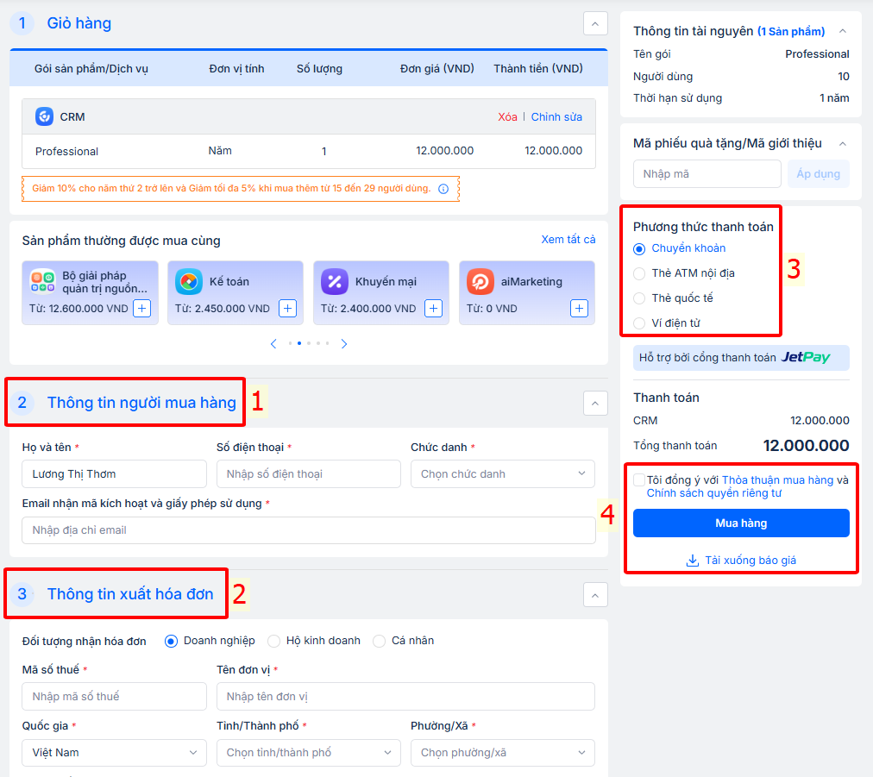Click the plus icon on Kế toán card
Image resolution: width=873 pixels, height=777 pixels.
click(288, 309)
